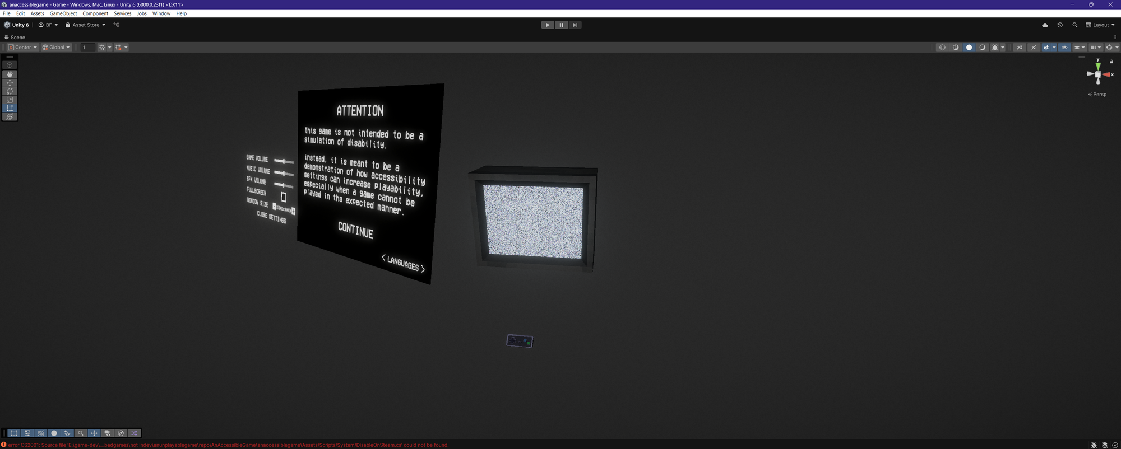The width and height of the screenshot is (1121, 449).
Task: Toggle scene effects layers button
Action: [1046, 48]
